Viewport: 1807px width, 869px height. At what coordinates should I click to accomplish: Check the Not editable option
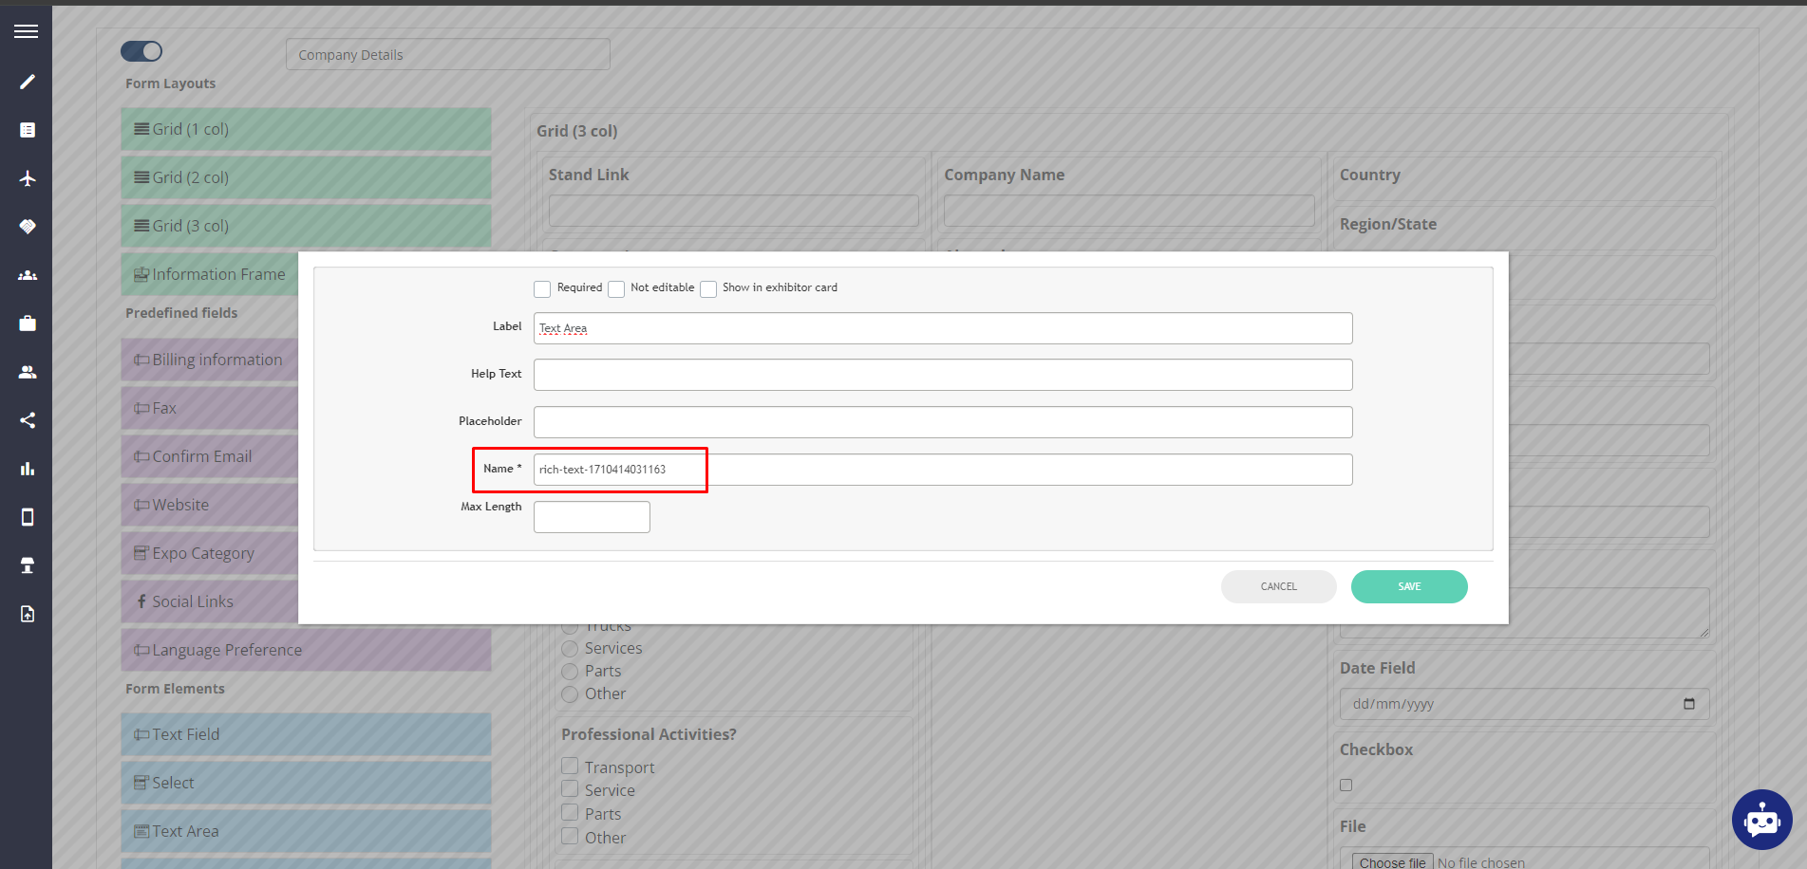click(616, 288)
